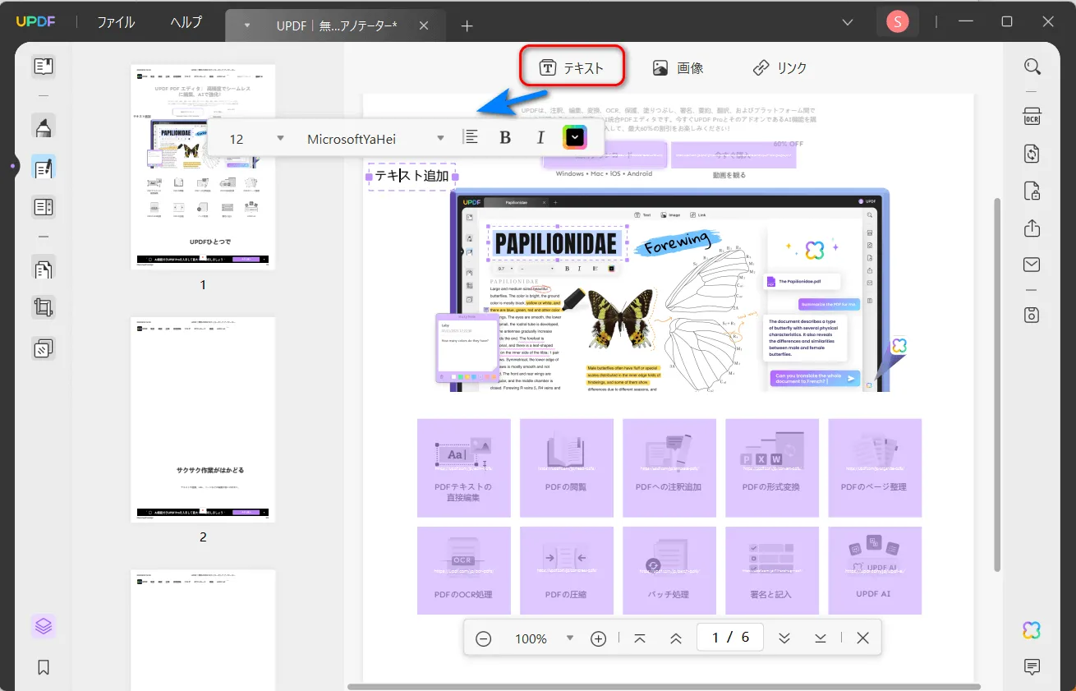Jump to the last page arrow

821,638
